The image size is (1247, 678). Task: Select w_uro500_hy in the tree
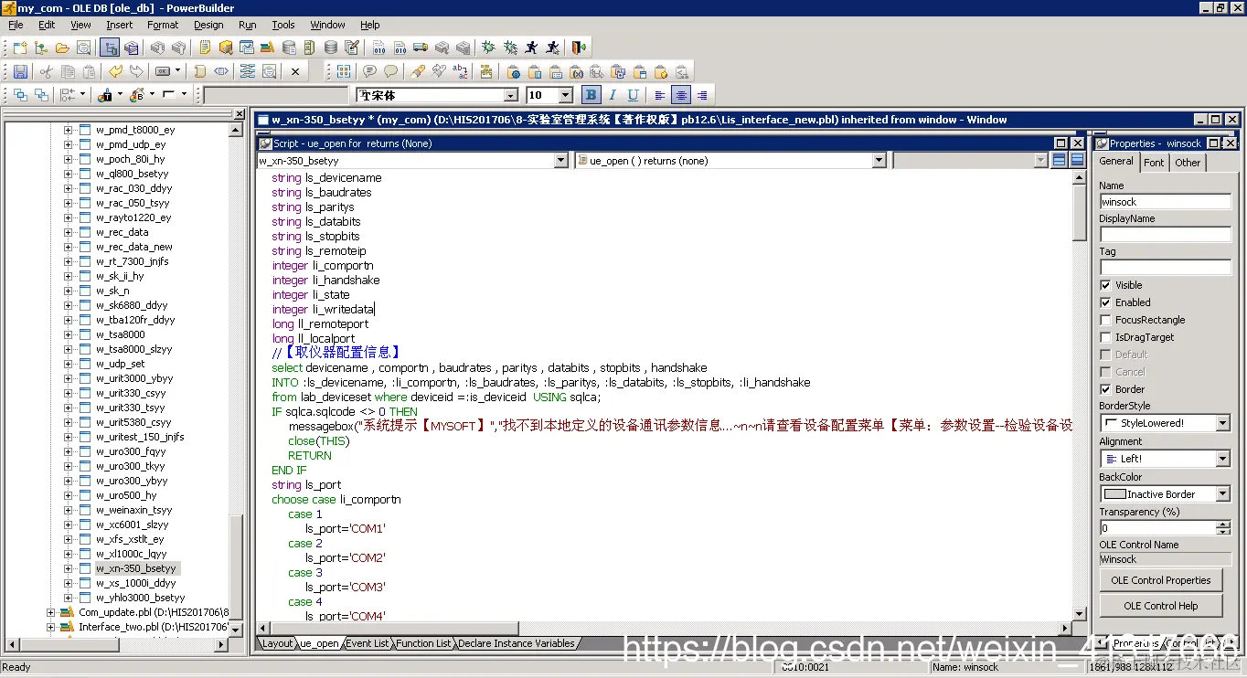point(126,495)
